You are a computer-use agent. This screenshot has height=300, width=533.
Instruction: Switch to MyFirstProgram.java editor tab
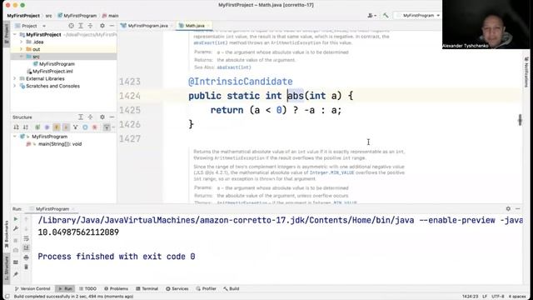pos(145,26)
